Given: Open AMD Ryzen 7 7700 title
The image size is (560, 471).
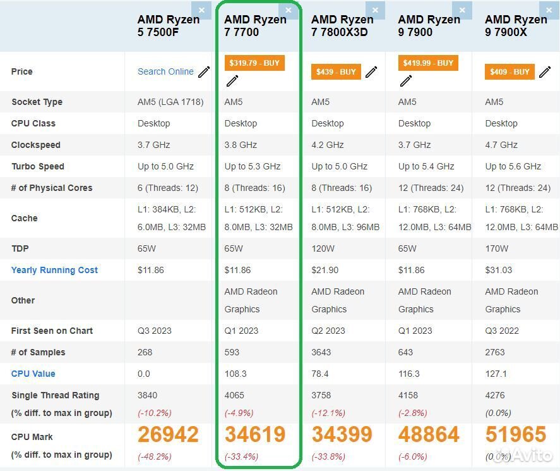Looking at the screenshot, I should tap(255, 26).
